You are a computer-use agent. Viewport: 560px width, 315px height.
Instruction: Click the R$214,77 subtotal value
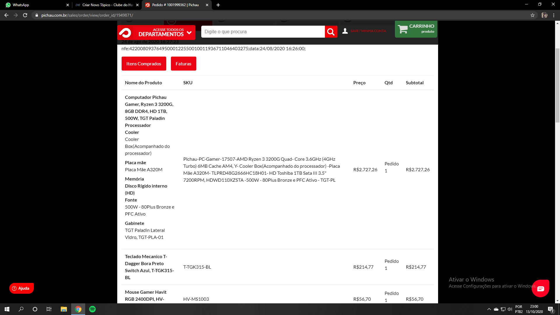(416, 267)
